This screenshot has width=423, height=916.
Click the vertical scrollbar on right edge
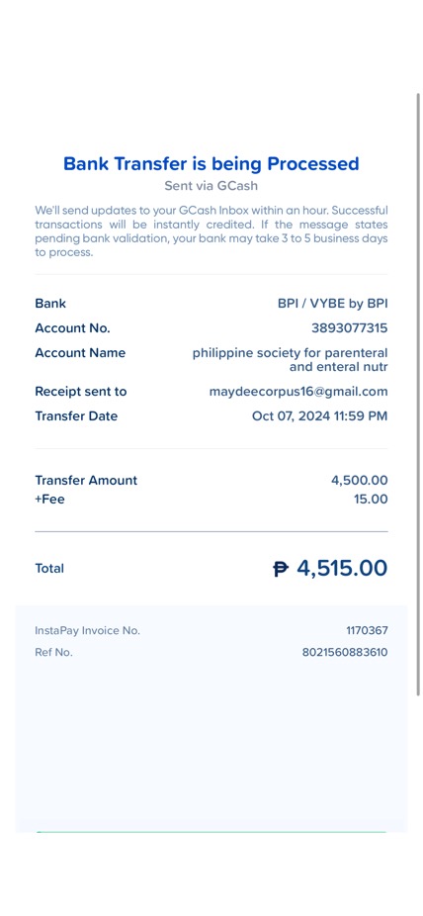(418, 395)
